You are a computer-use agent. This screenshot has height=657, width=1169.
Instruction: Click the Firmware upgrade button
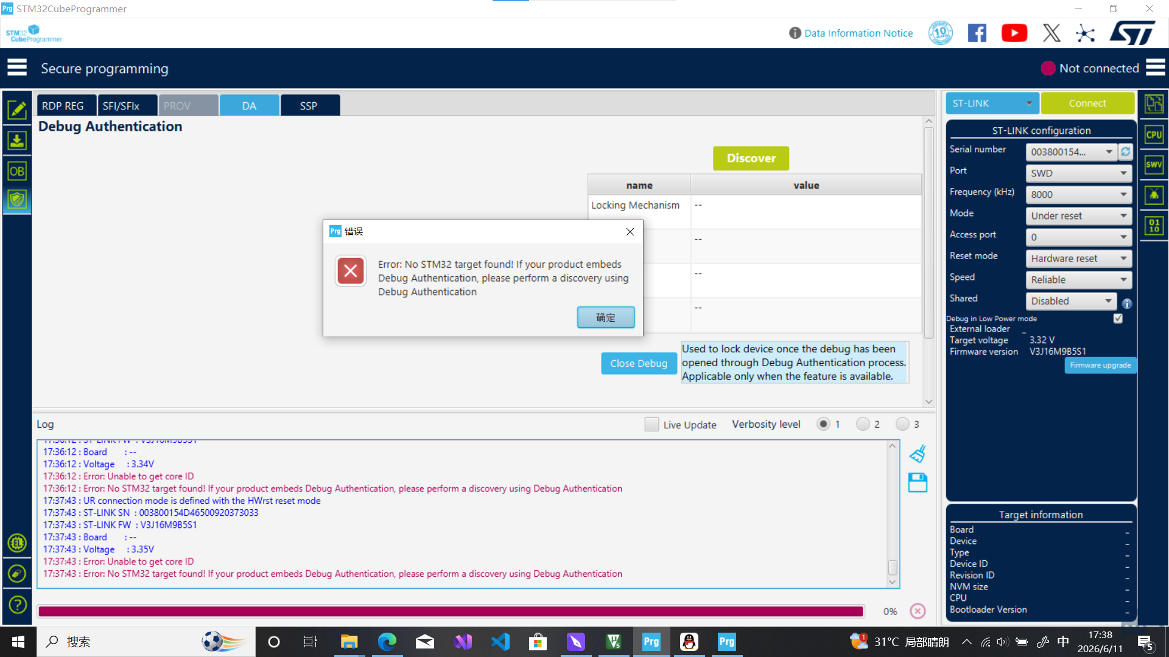pyautogui.click(x=1100, y=365)
